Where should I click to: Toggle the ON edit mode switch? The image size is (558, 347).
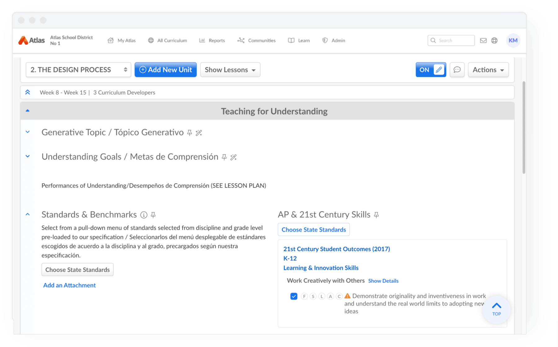tap(431, 70)
